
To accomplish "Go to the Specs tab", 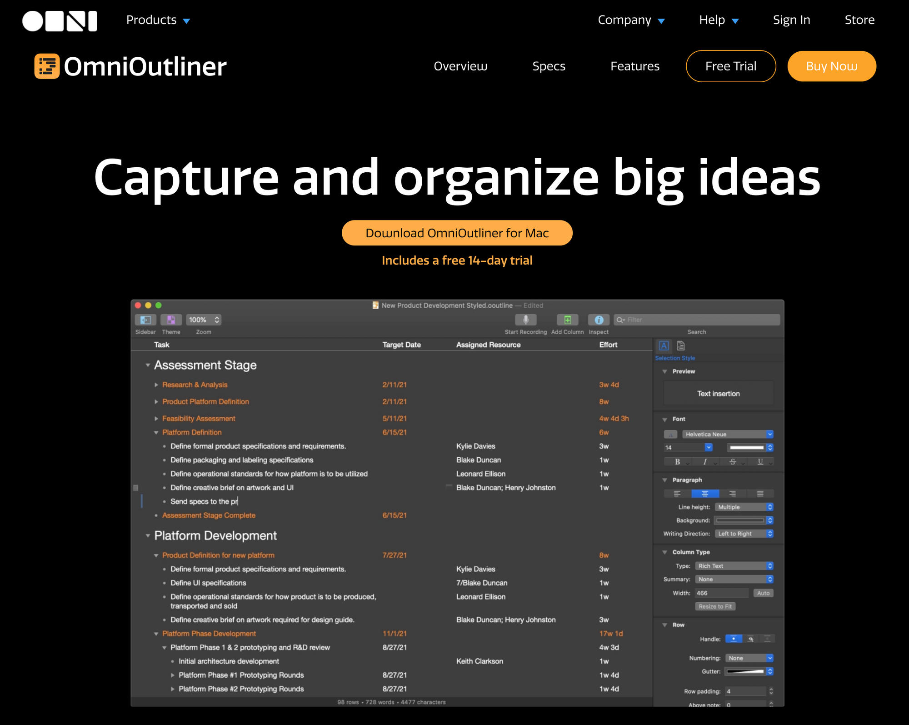I will (549, 66).
